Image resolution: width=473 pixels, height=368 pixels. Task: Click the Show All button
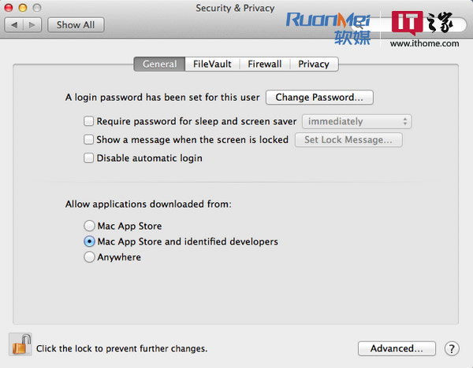(x=76, y=25)
